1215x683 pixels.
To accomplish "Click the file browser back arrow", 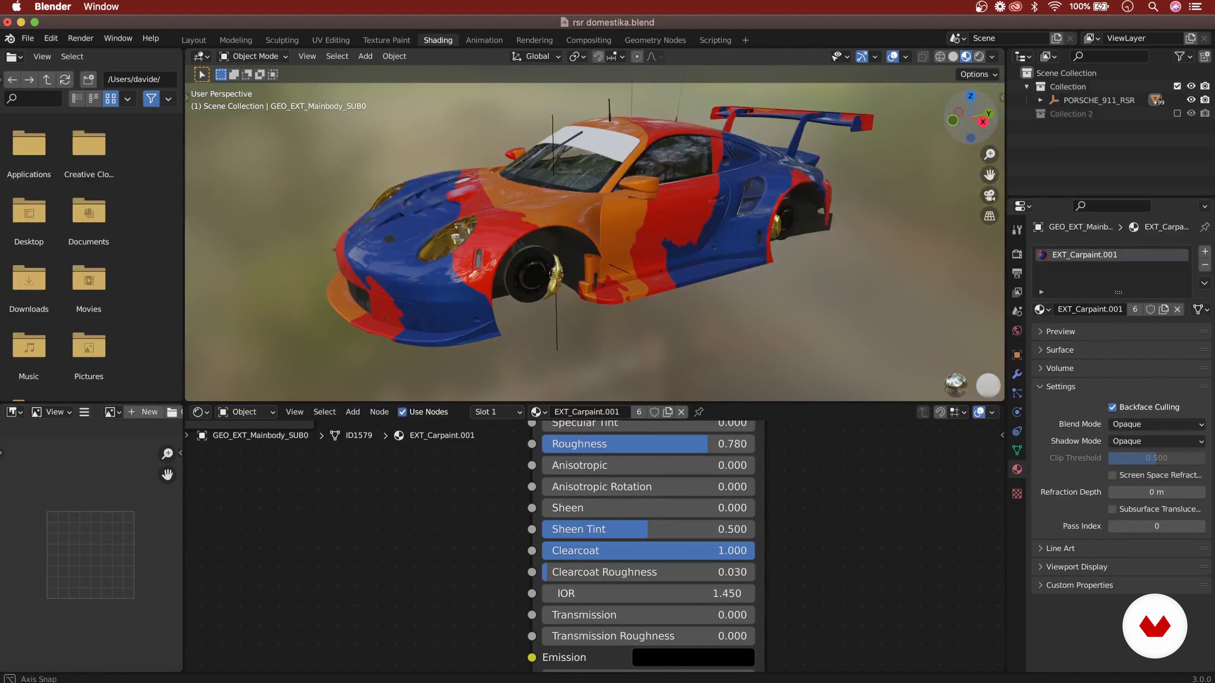I will click(x=12, y=79).
